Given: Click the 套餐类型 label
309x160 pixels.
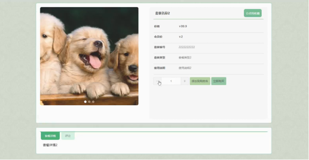Looking at the screenshot, I should [160, 57].
